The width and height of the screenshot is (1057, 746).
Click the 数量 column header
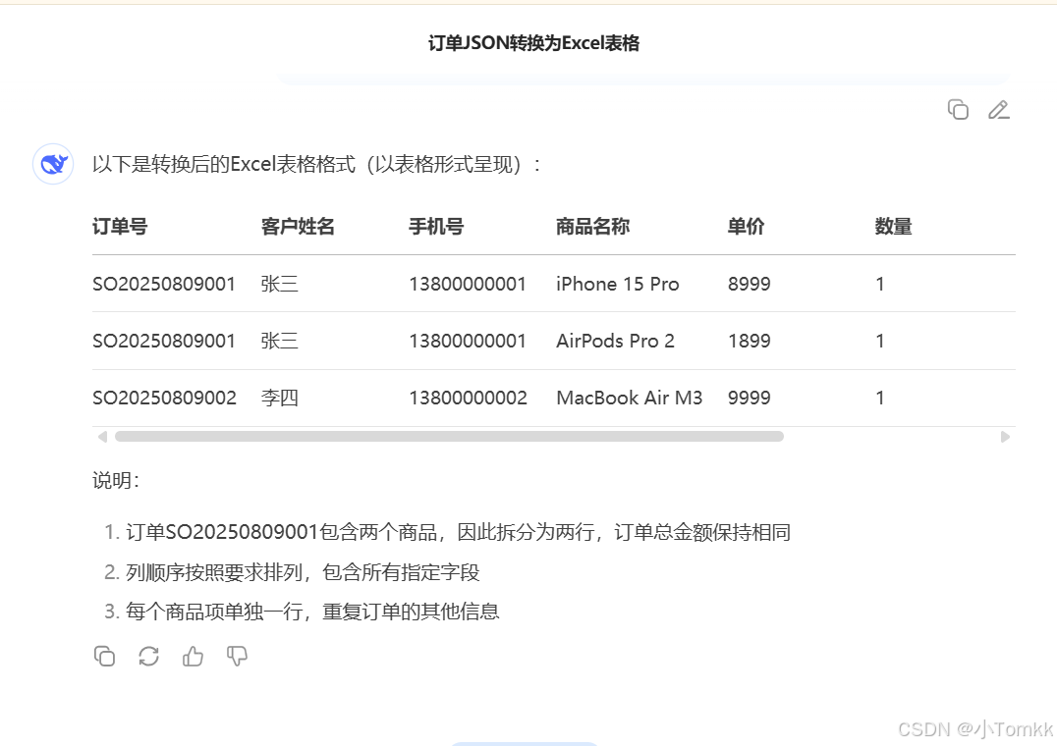(893, 226)
